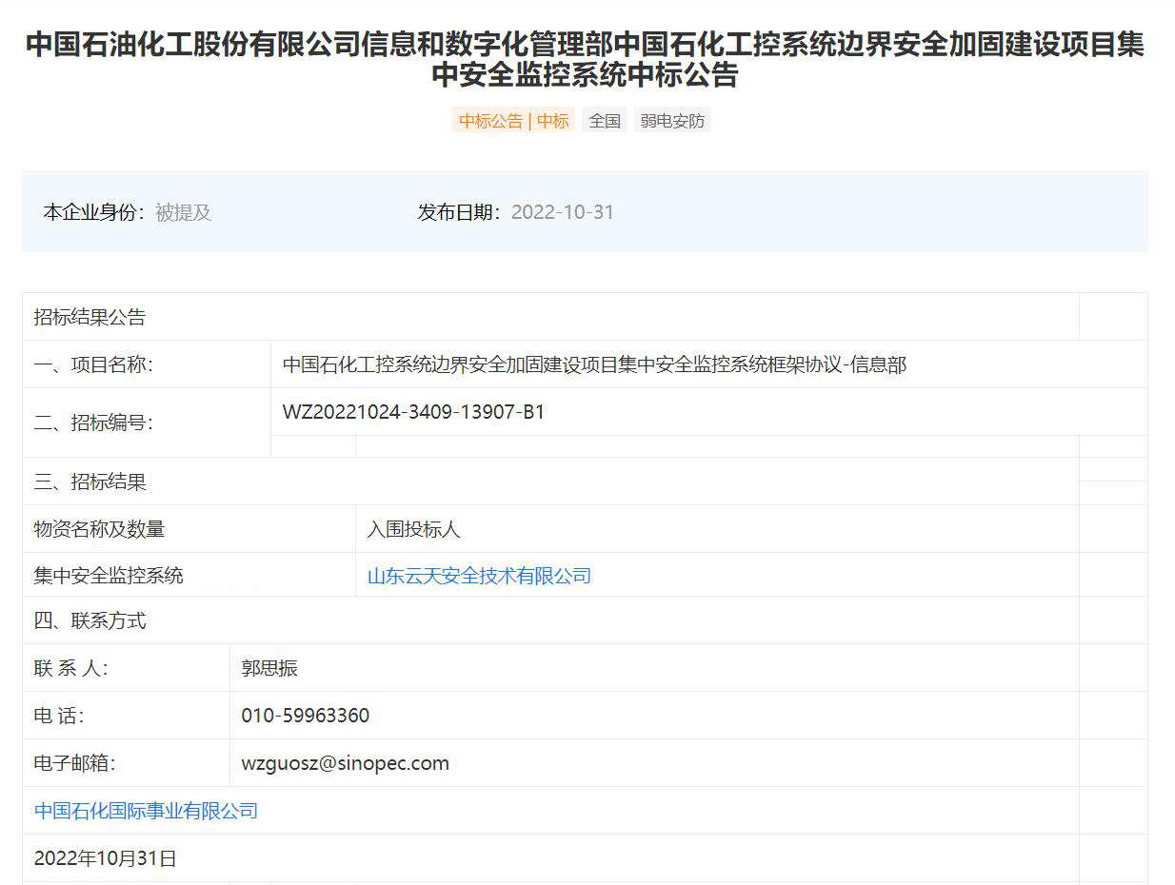This screenshot has width=1175, height=885.
Task: Click the 二、招标编号 label cell
Action: click(x=147, y=423)
